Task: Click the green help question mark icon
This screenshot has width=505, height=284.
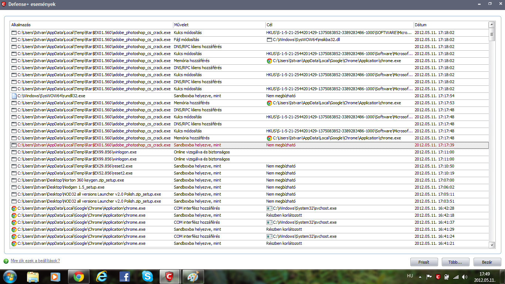Action: click(6, 261)
